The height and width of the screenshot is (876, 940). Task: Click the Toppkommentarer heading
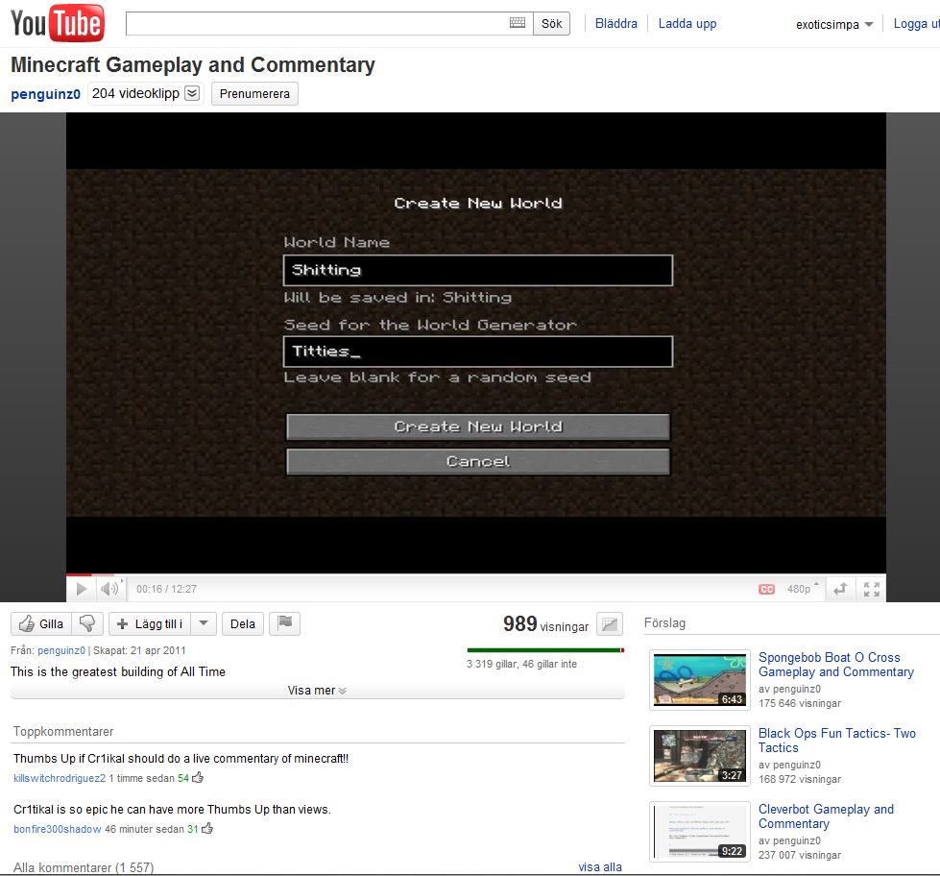click(x=63, y=732)
